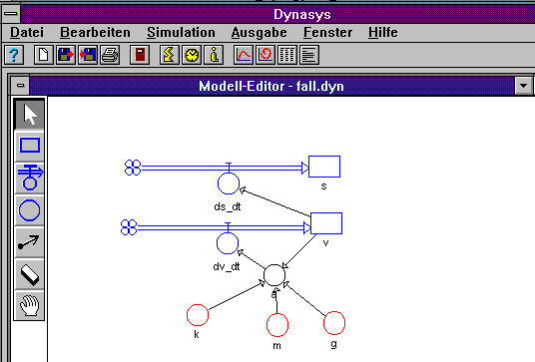Open the clock time settings icon
Viewport: 535px width, 362px height.
click(192, 55)
